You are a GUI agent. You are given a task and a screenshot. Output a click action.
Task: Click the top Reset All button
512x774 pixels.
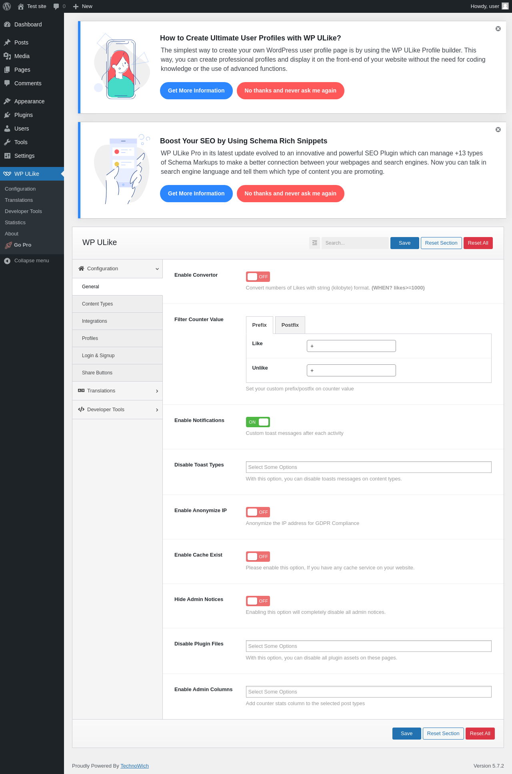(x=478, y=243)
